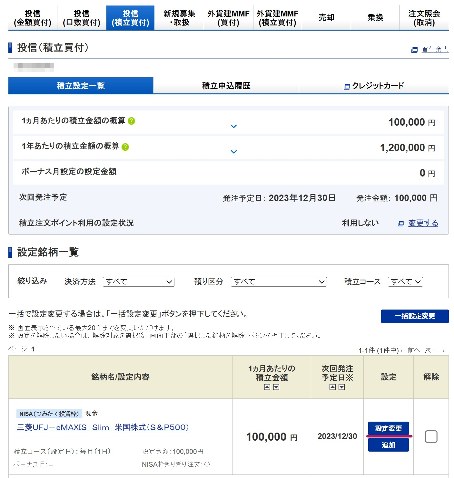Click the new-window icon beside 買付余力
This screenshot has width=454, height=478.
[415, 50]
